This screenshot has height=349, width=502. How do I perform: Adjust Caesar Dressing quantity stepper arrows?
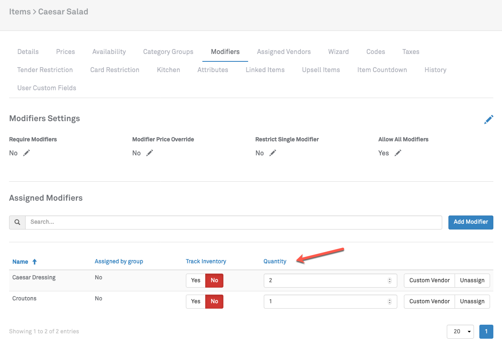pyautogui.click(x=389, y=281)
